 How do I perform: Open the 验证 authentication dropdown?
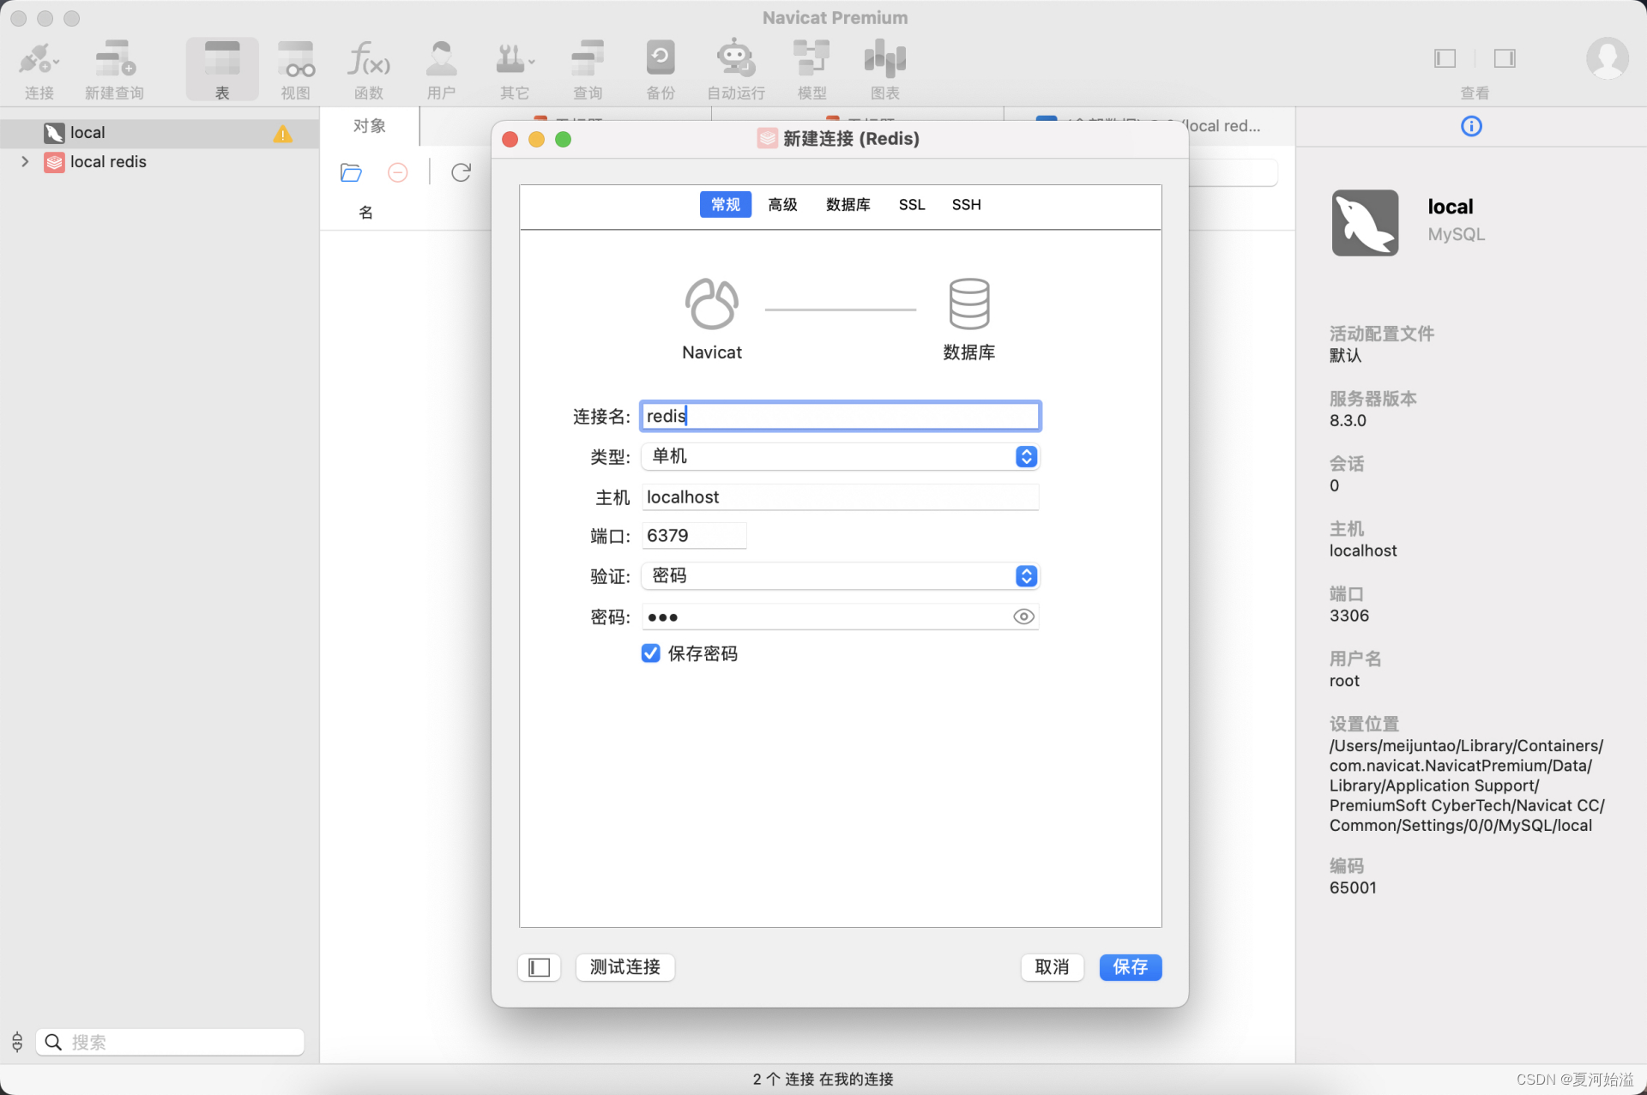click(x=841, y=575)
